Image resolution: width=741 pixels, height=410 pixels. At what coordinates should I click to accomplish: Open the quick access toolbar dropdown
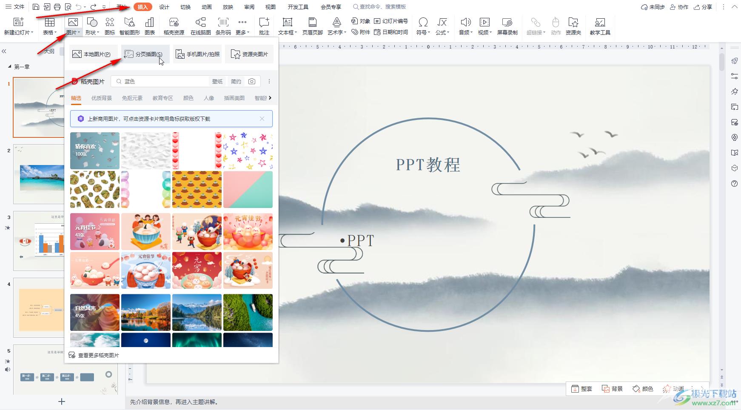coord(104,7)
